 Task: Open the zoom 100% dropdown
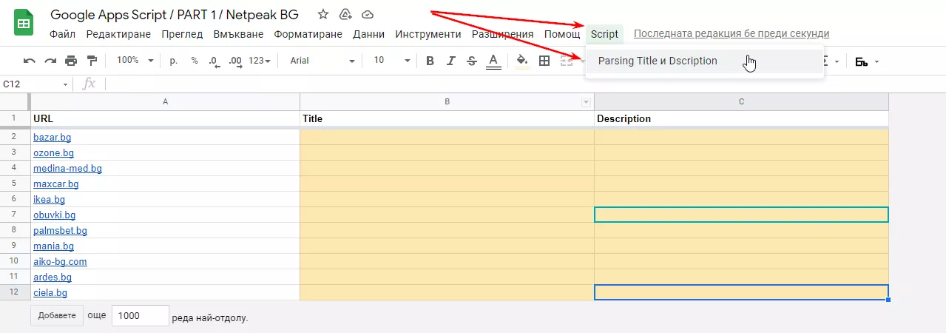pyautogui.click(x=135, y=61)
